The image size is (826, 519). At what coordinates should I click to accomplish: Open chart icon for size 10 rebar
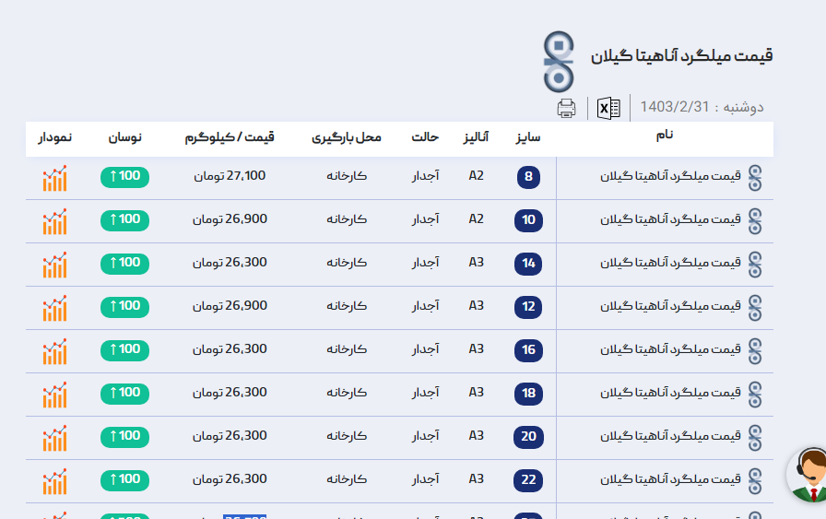[54, 221]
